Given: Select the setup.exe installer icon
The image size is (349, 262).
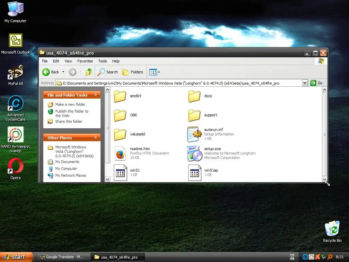Looking at the screenshot, I should point(194,154).
